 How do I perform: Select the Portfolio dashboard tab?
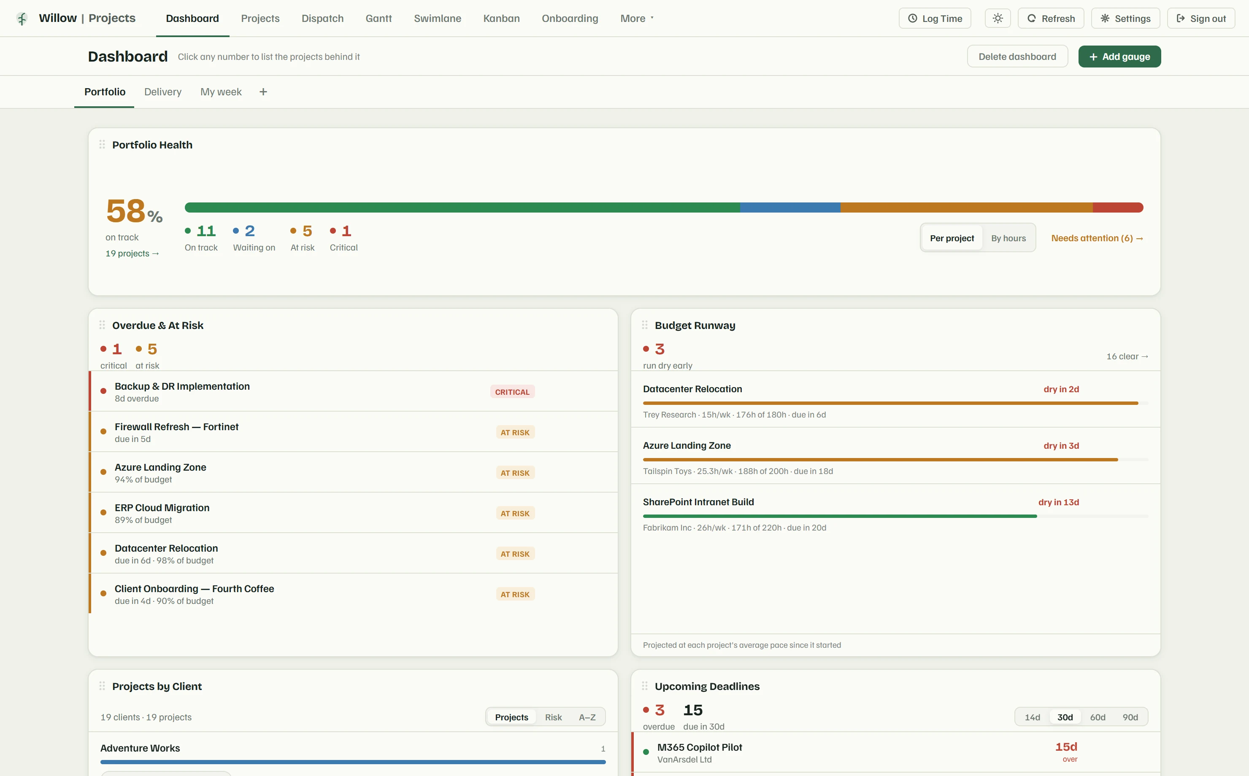105,92
